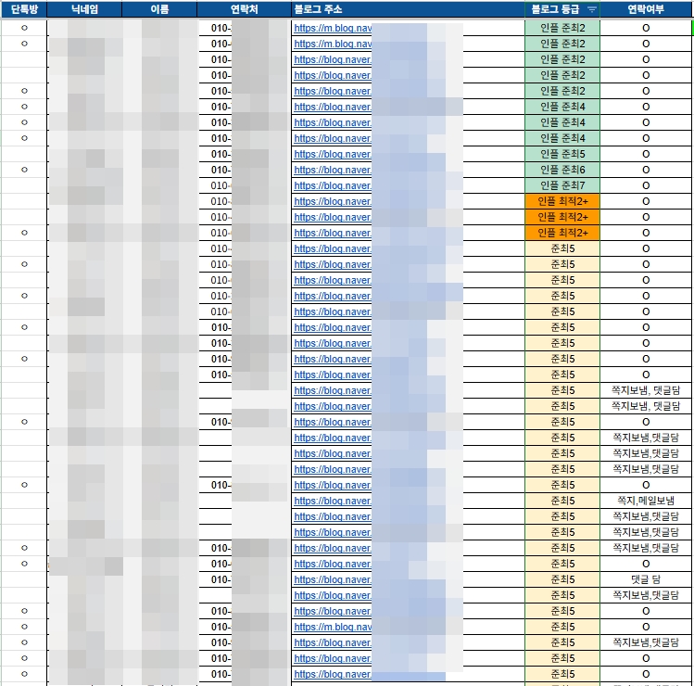Click the 닉네임 column header

pyautogui.click(x=84, y=9)
